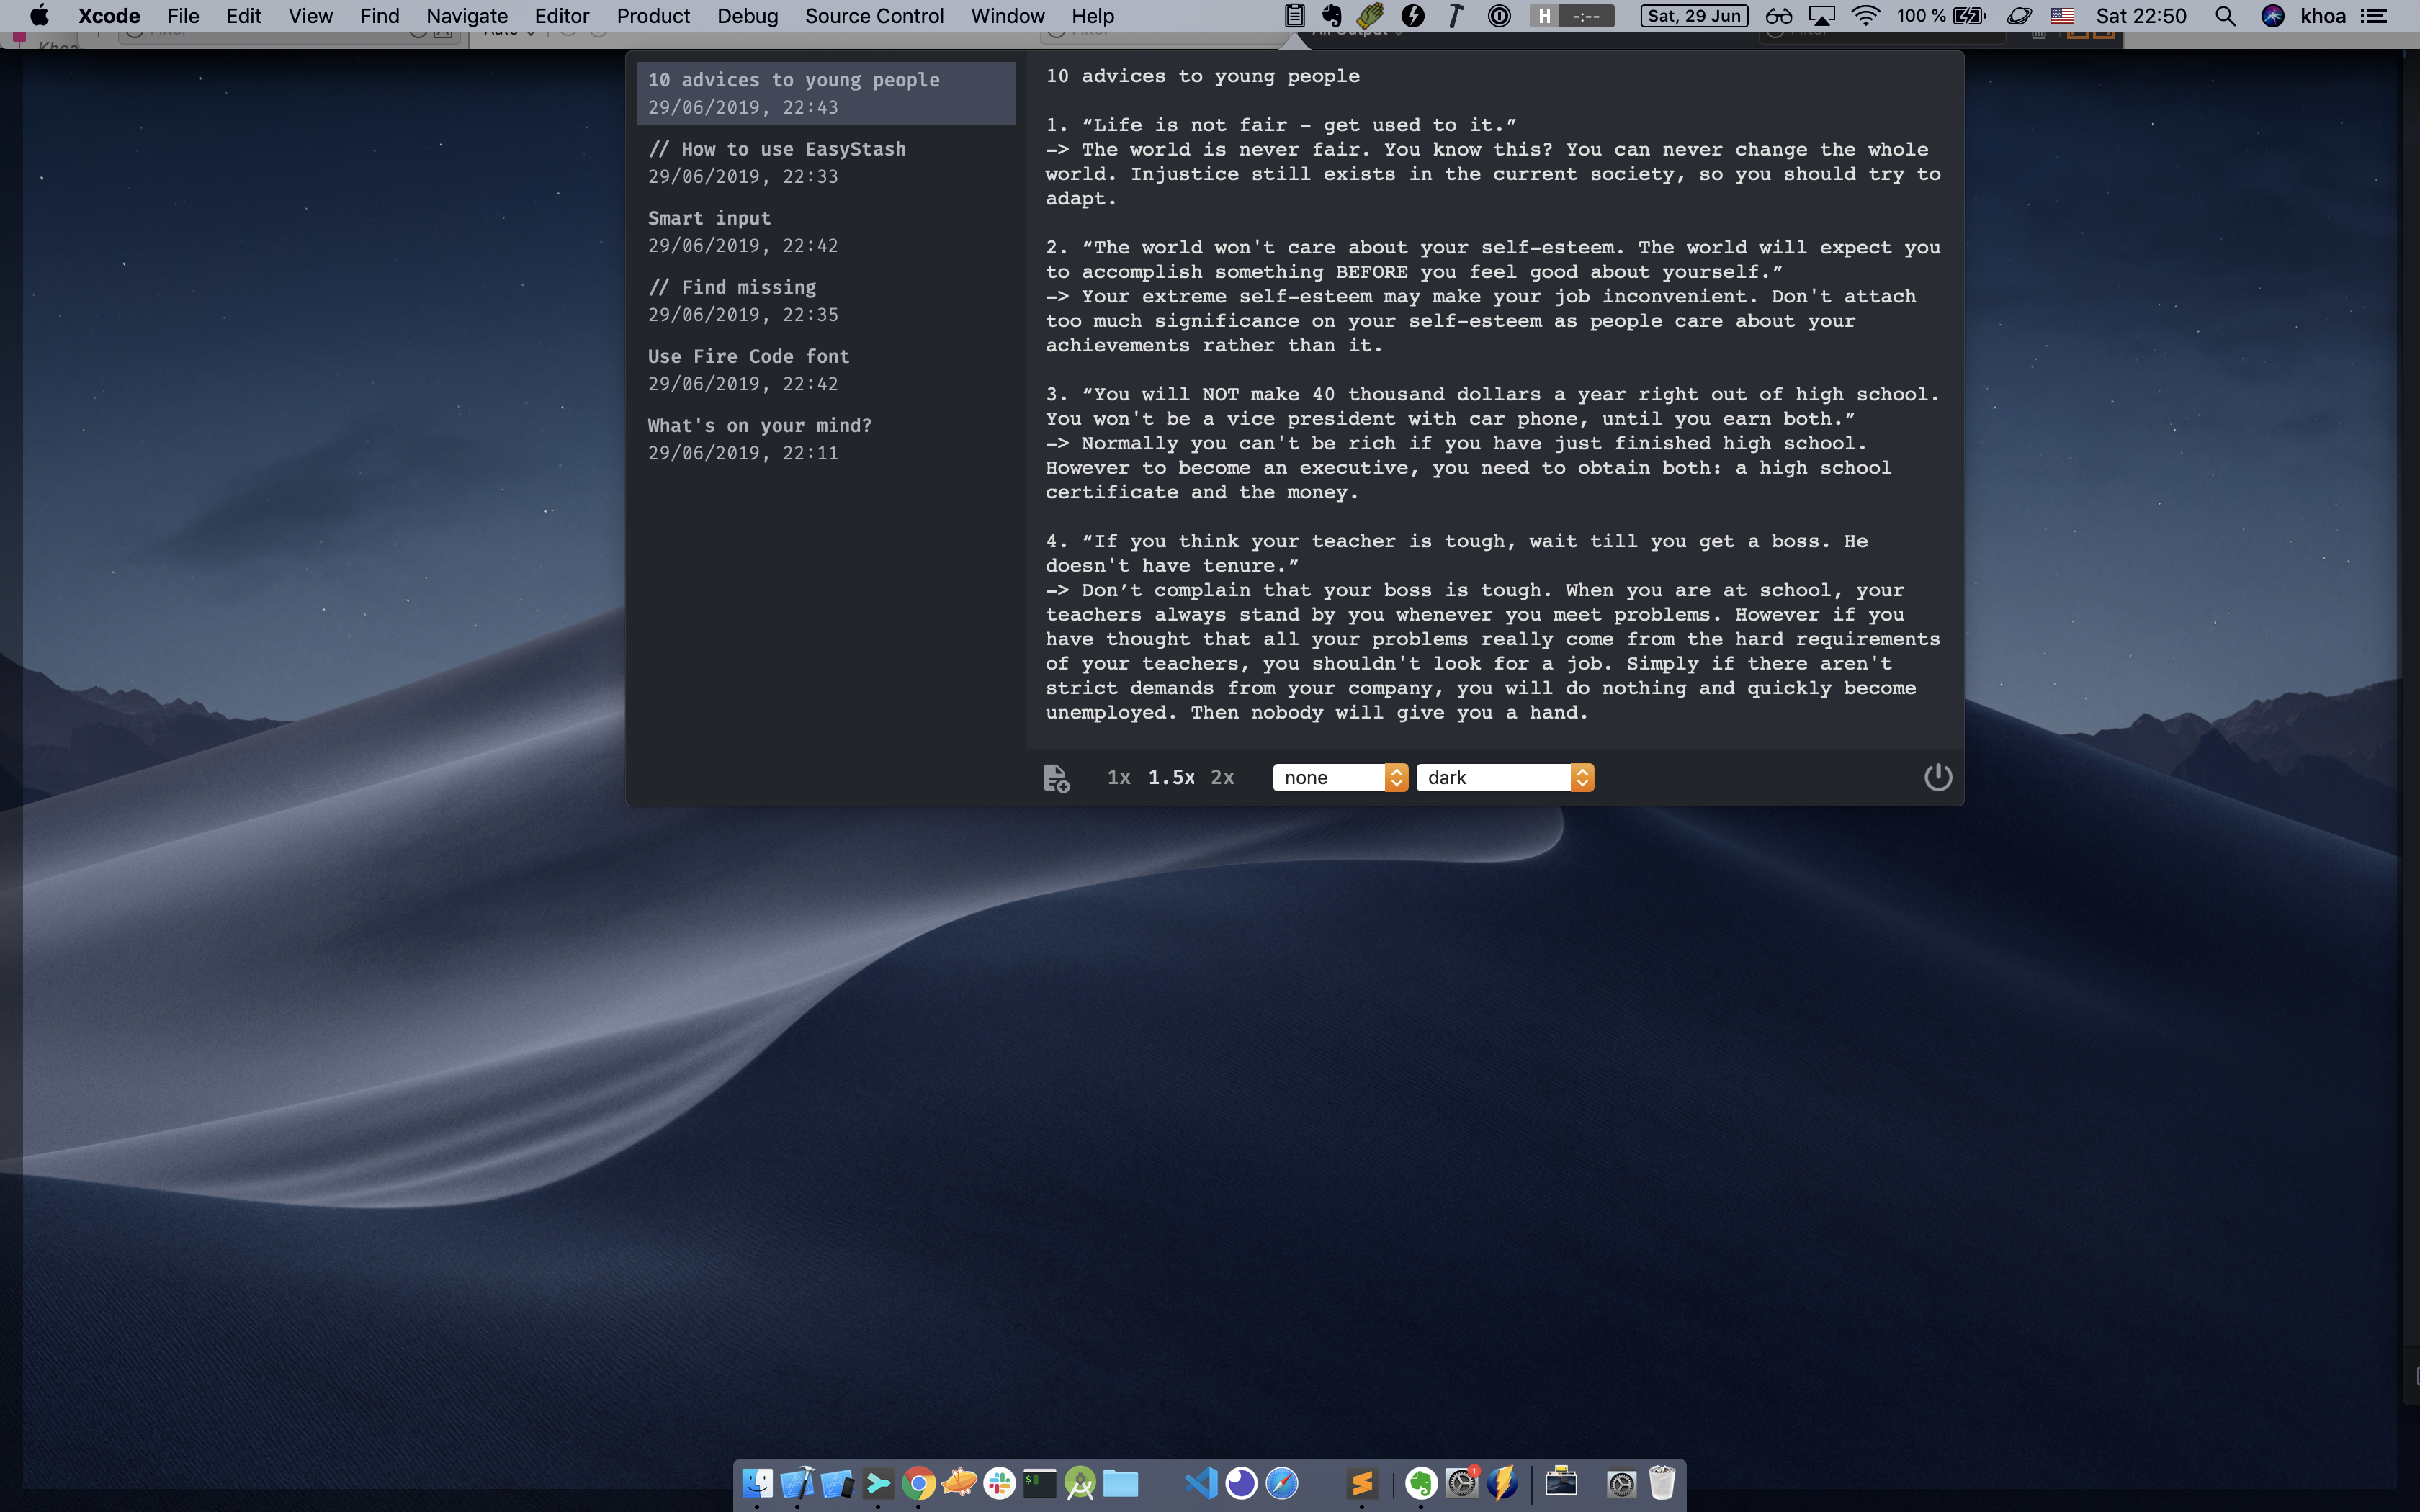Viewport: 2420px width, 1512px height.
Task: Click the Evernote elephant icon in menu bar
Action: click(x=1332, y=15)
